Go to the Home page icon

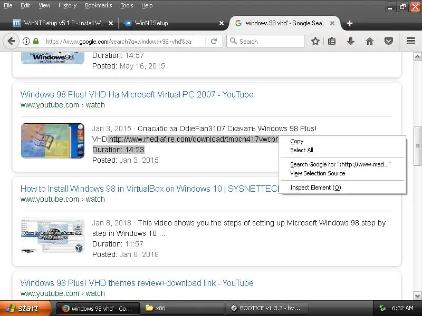click(x=370, y=42)
